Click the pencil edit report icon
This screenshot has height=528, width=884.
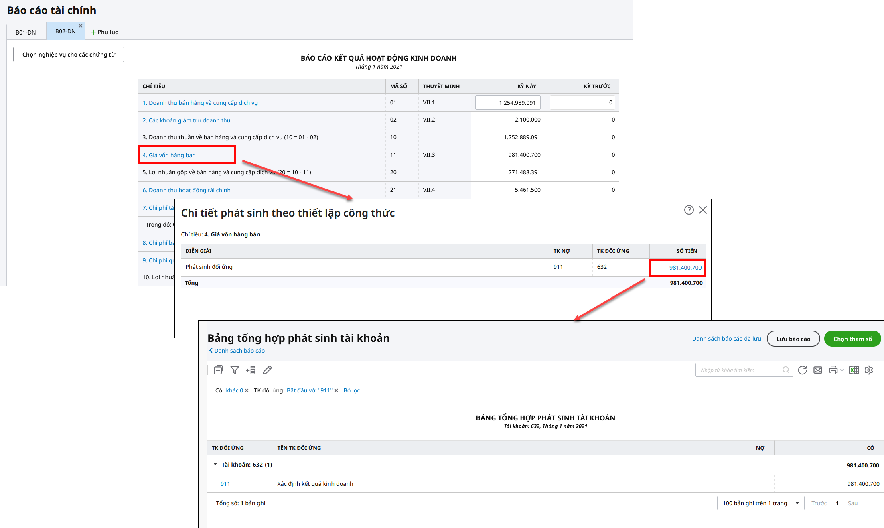[x=268, y=370]
